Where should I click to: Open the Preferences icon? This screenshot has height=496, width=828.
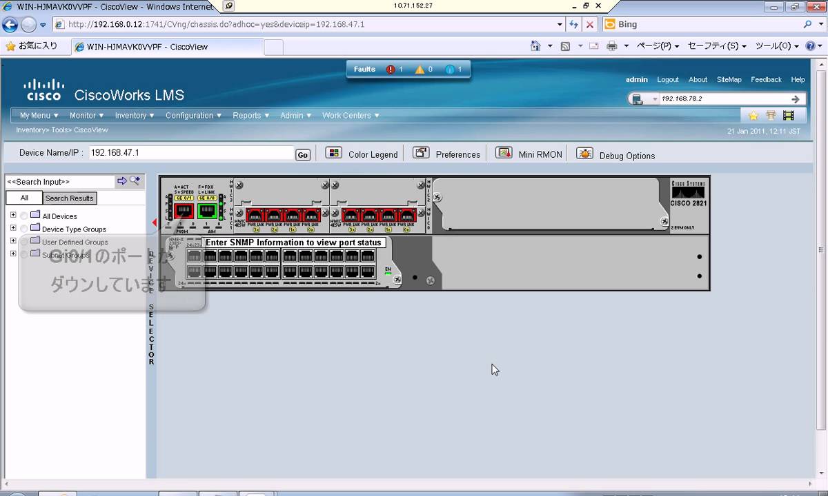pos(421,153)
